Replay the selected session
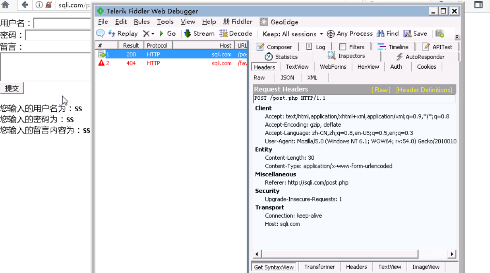This screenshot has width=490, height=273. tap(123, 34)
